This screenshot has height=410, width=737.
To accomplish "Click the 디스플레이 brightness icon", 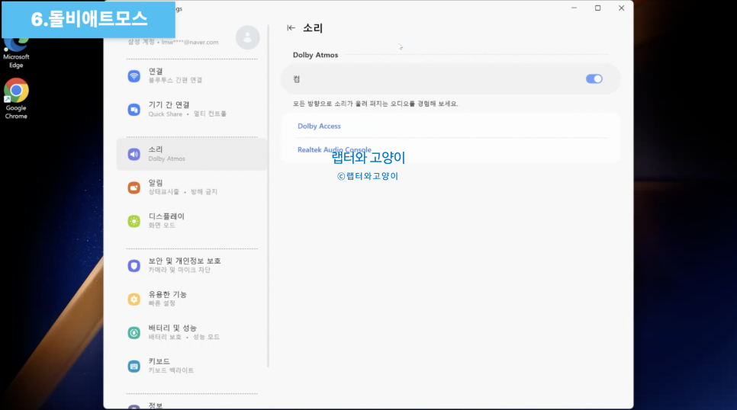I will click(134, 221).
